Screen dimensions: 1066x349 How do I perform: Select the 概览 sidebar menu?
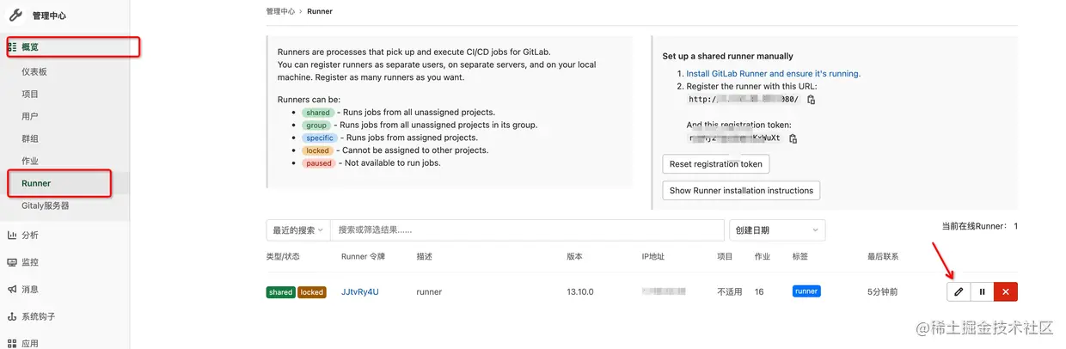point(31,47)
